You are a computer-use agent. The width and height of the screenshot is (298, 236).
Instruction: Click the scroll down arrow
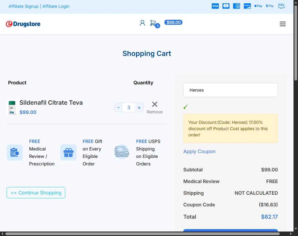tap(296, 229)
